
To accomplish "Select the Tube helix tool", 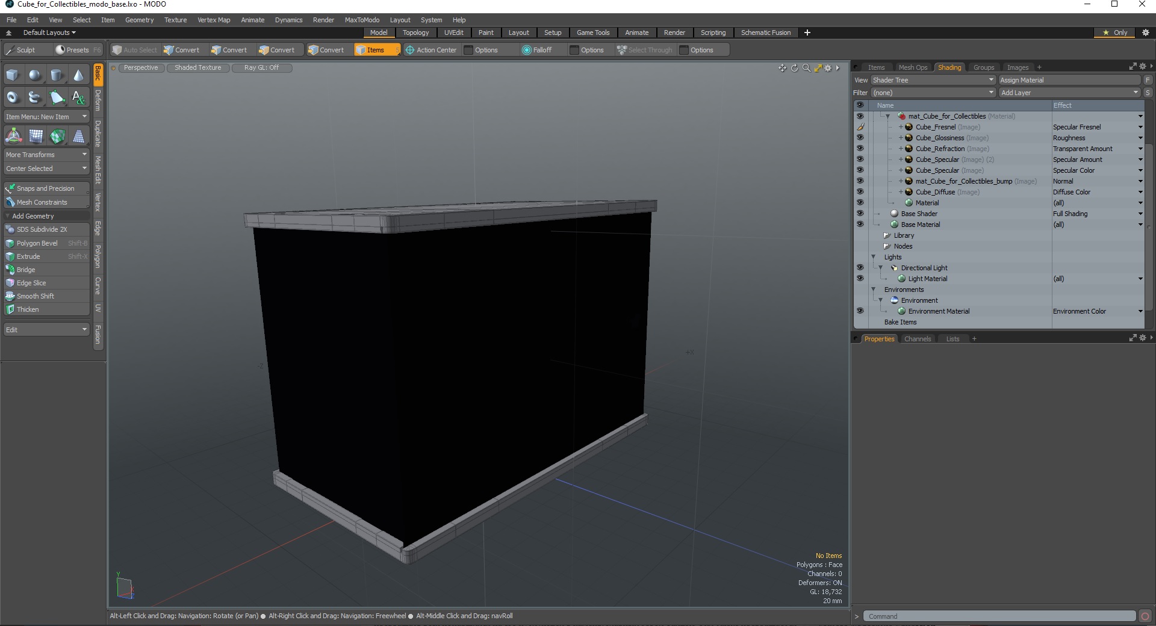I will click(x=35, y=98).
